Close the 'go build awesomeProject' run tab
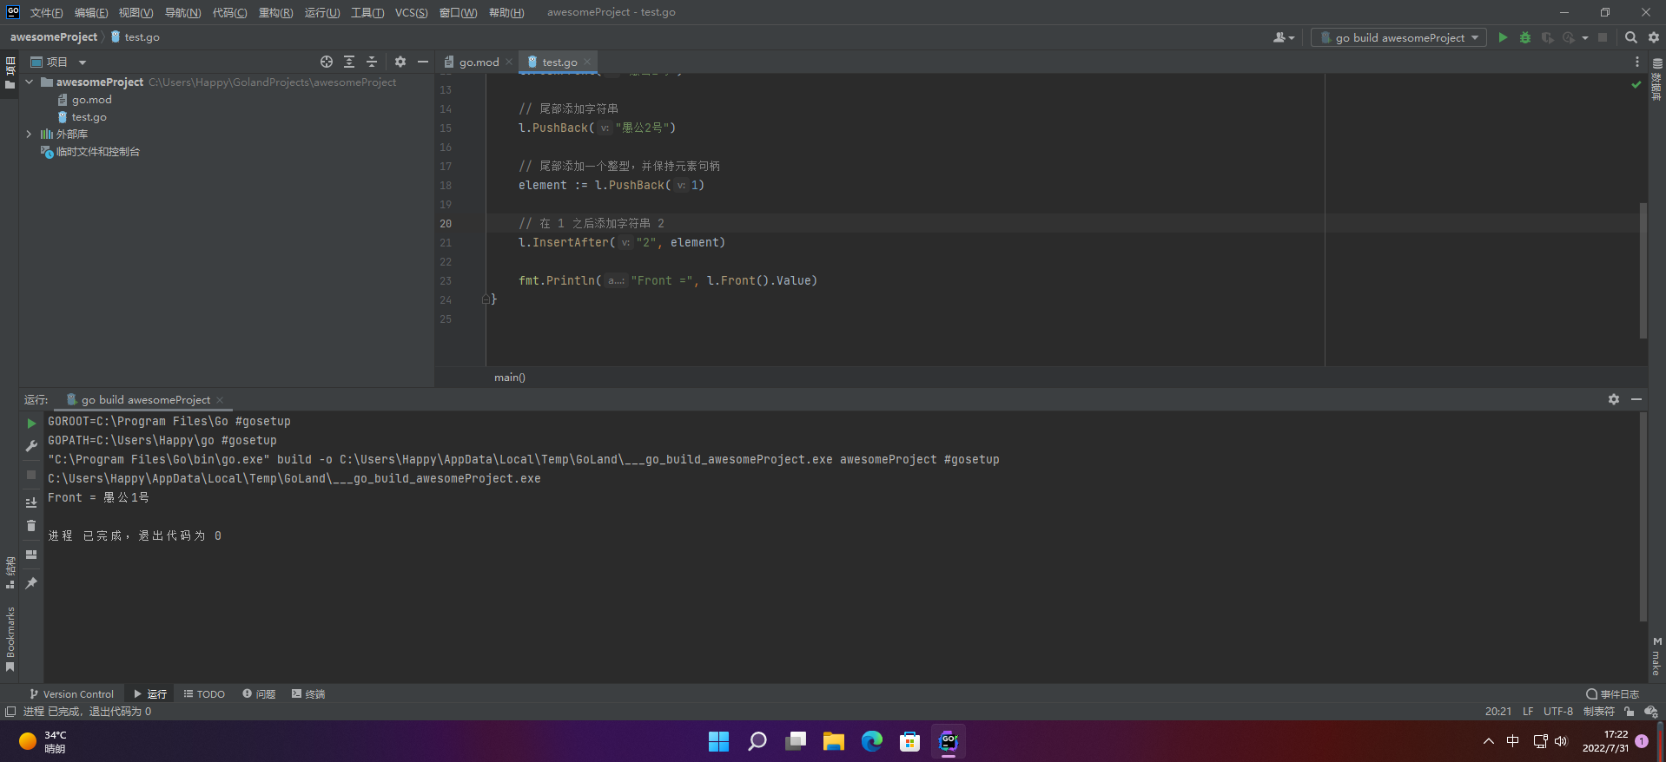The image size is (1666, 762). click(x=220, y=400)
